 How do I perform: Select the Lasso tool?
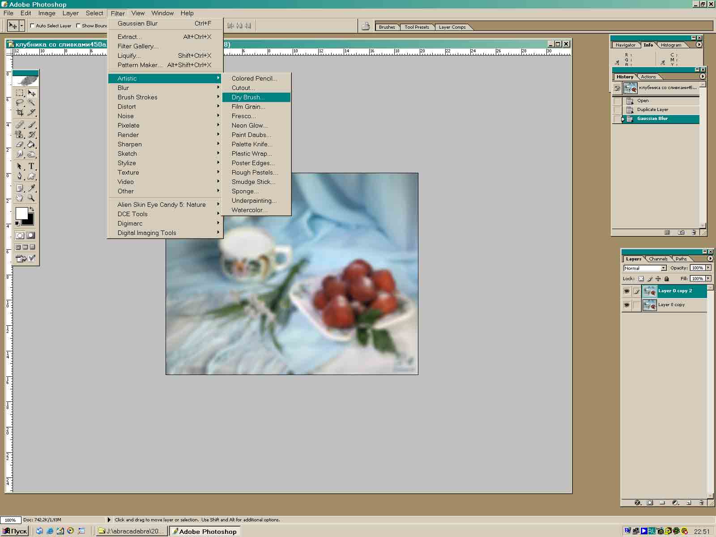point(20,103)
